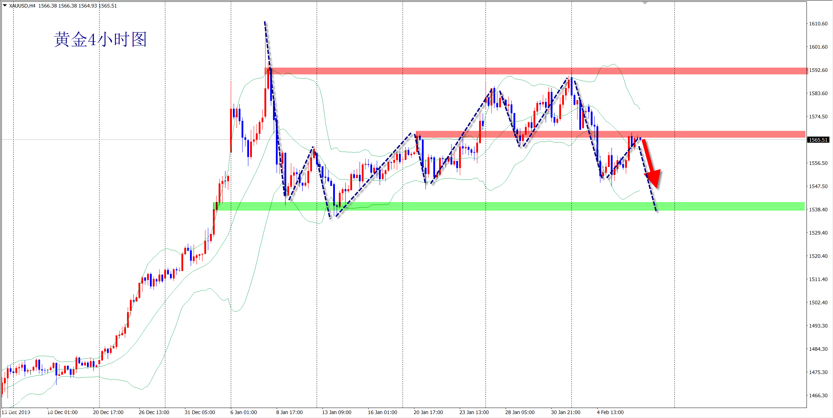Click the 1610.60 price scale label
Screen dimensions: 833x418
[x=818, y=24]
